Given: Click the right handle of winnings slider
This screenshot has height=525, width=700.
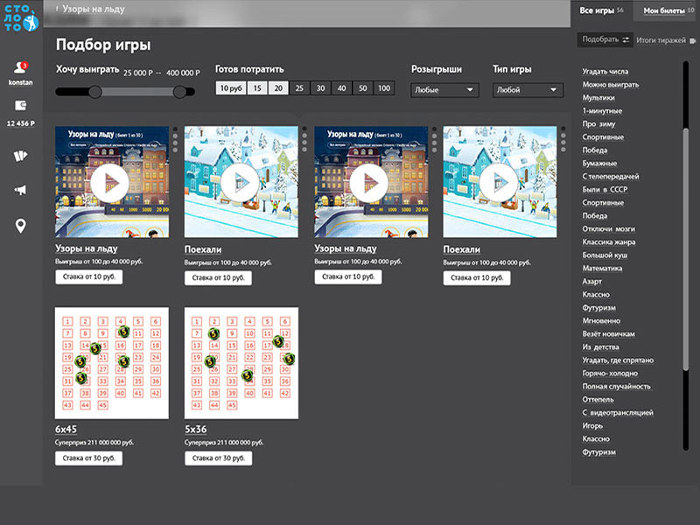Looking at the screenshot, I should click(180, 92).
